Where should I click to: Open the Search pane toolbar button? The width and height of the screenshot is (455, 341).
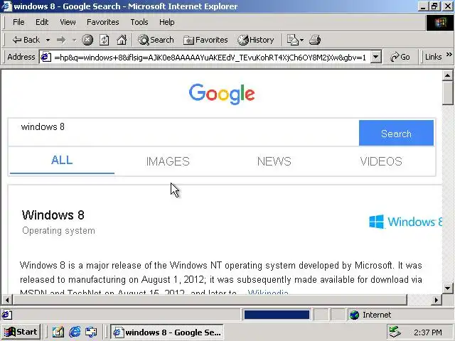(x=156, y=40)
